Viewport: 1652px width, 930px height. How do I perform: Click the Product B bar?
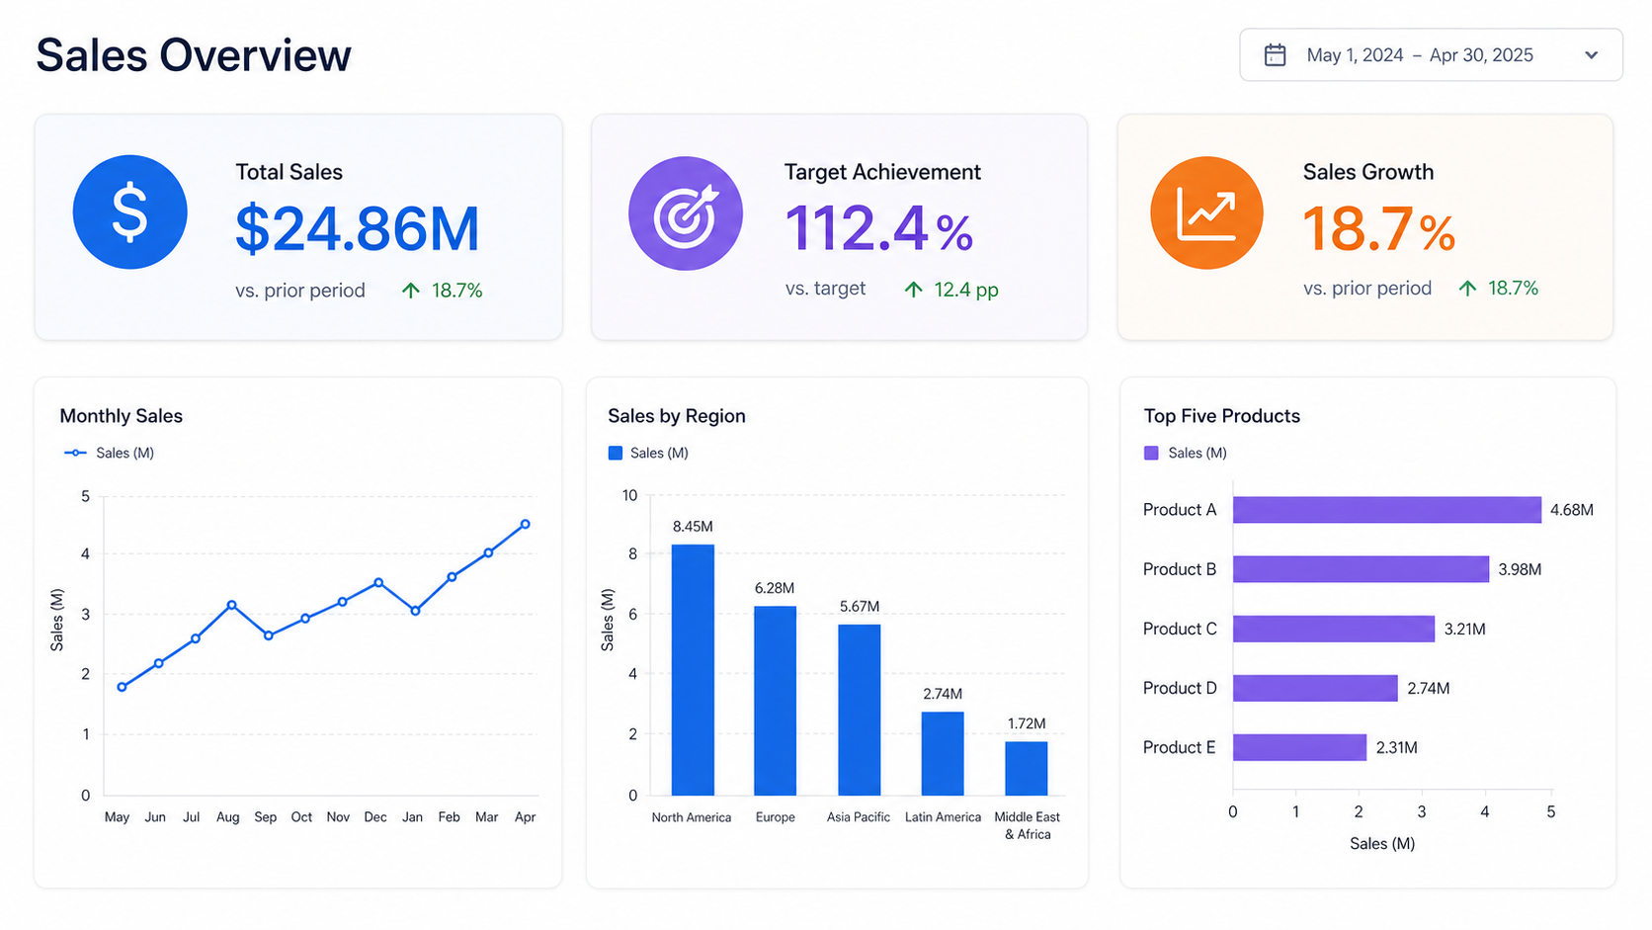(x=1361, y=569)
